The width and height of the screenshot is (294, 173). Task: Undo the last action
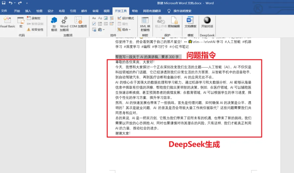pos(10,3)
